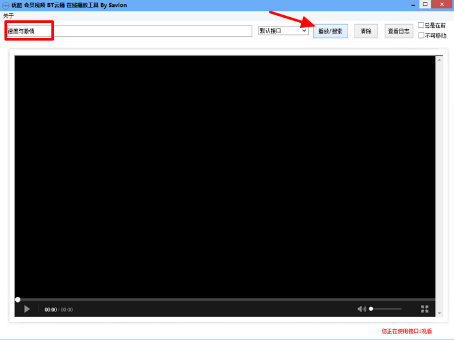Click the 00:00 / 00:00 time display
The height and width of the screenshot is (340, 454).
[58, 310]
